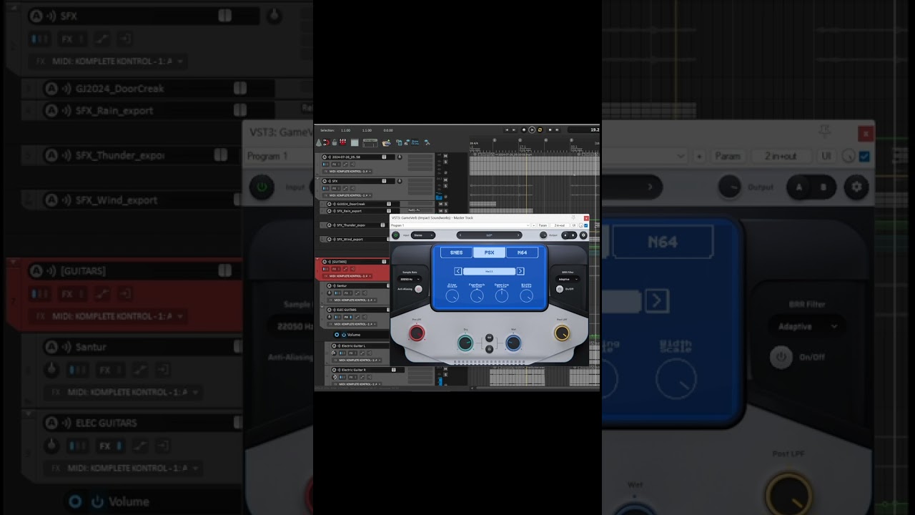Solo the SFX folder track
The height and width of the screenshot is (515, 915).
445,186
